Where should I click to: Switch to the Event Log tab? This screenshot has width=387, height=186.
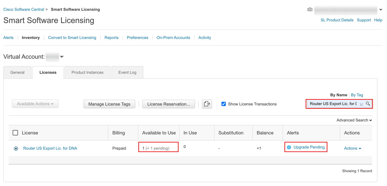tap(127, 72)
